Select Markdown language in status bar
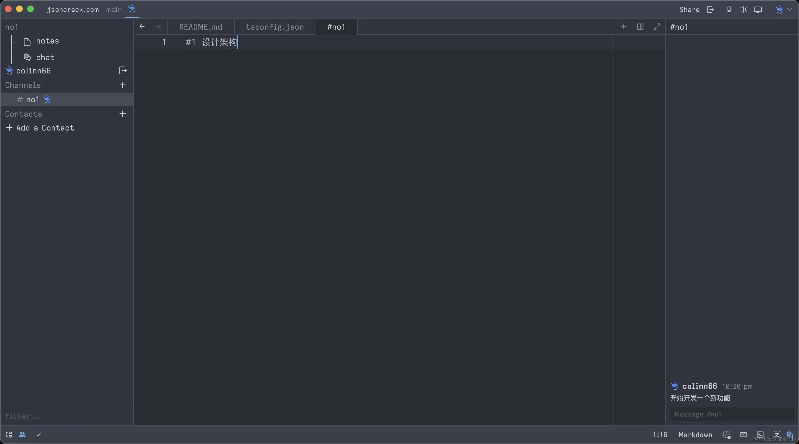 [695, 434]
